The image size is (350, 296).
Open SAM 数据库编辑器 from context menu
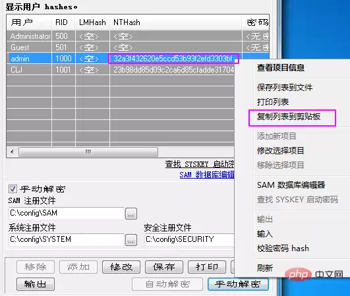[x=291, y=185]
